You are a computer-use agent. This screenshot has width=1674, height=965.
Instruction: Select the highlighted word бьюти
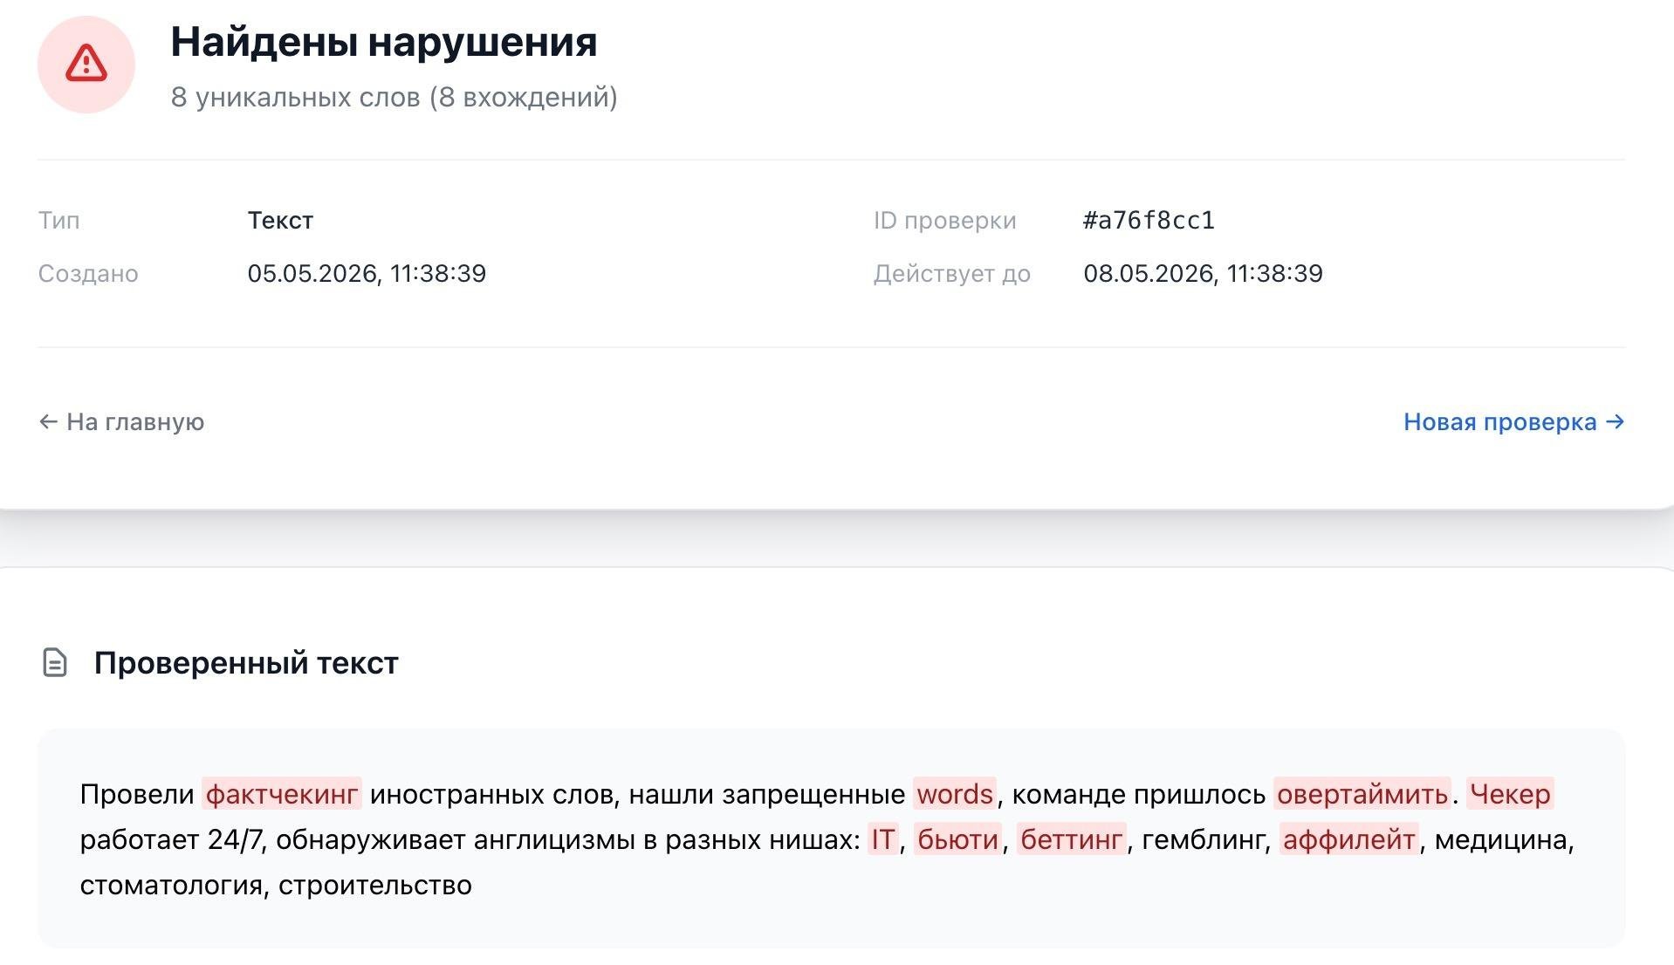pyautogui.click(x=957, y=839)
